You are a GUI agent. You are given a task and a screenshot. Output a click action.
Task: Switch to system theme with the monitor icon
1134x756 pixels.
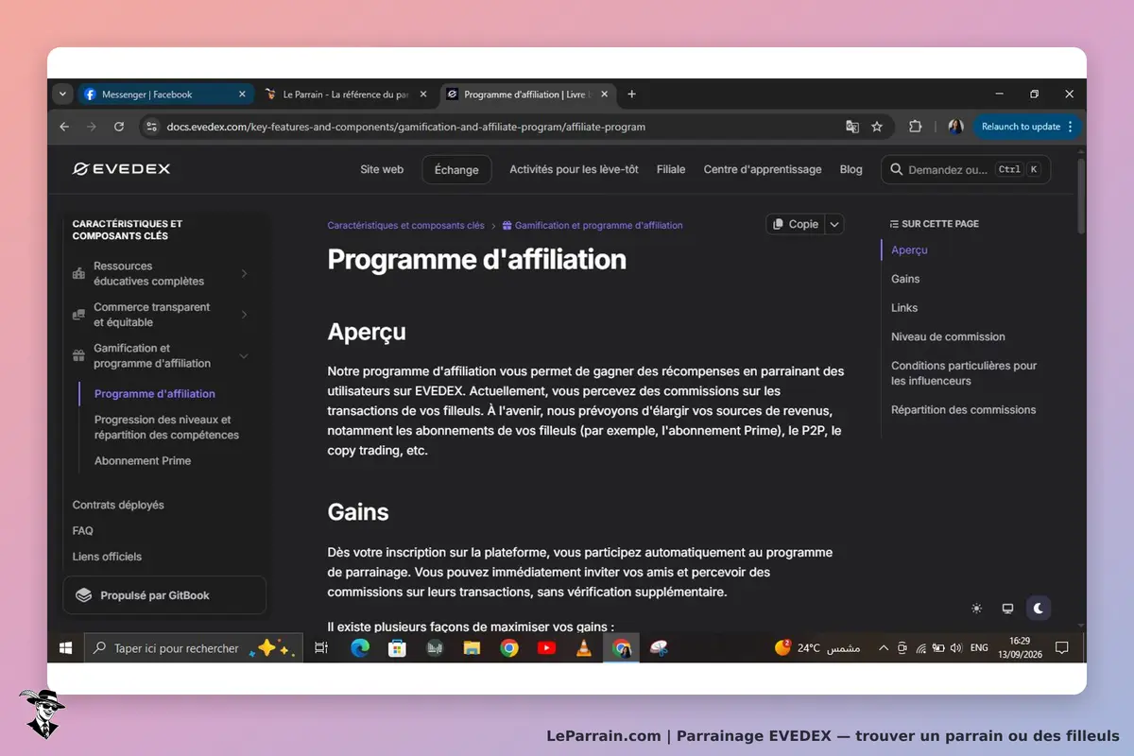1007,608
